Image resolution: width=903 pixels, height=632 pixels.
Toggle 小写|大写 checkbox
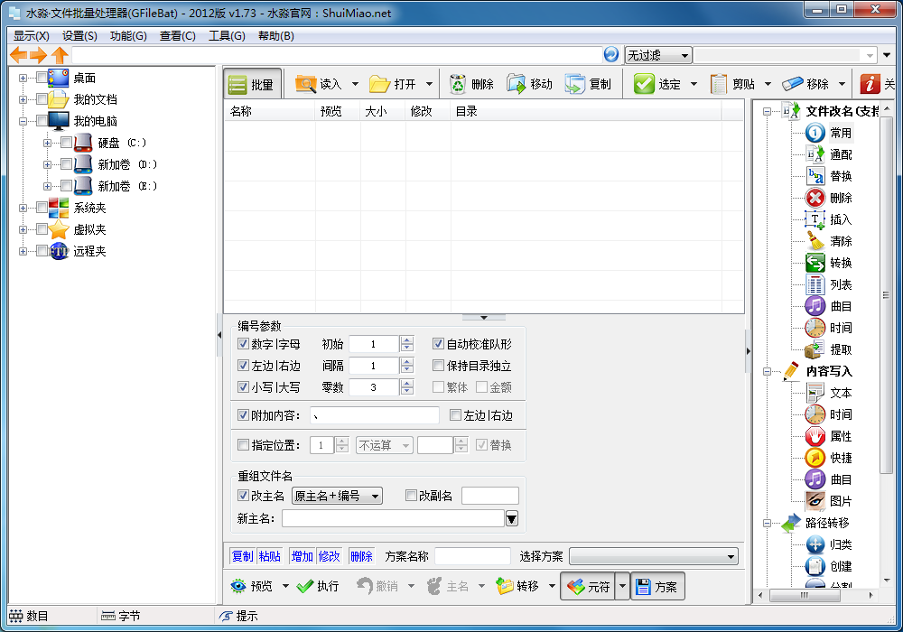tap(243, 386)
